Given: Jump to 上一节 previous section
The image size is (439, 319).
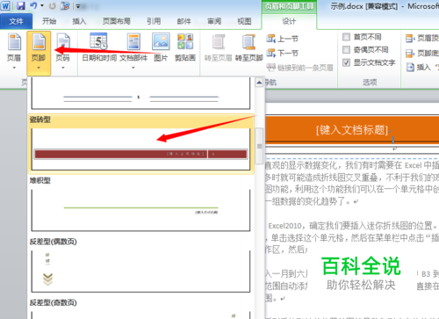Looking at the screenshot, I should pyautogui.click(x=283, y=39).
